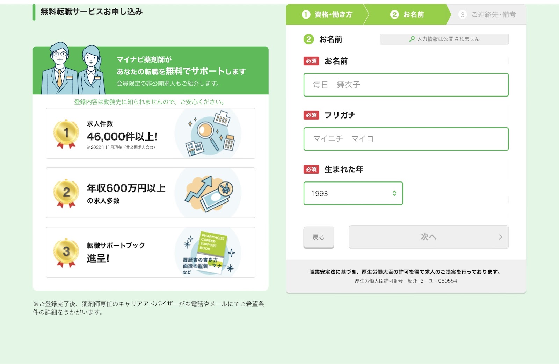
Task: Click the 職業安定法に基づき notice text
Action: (x=406, y=272)
